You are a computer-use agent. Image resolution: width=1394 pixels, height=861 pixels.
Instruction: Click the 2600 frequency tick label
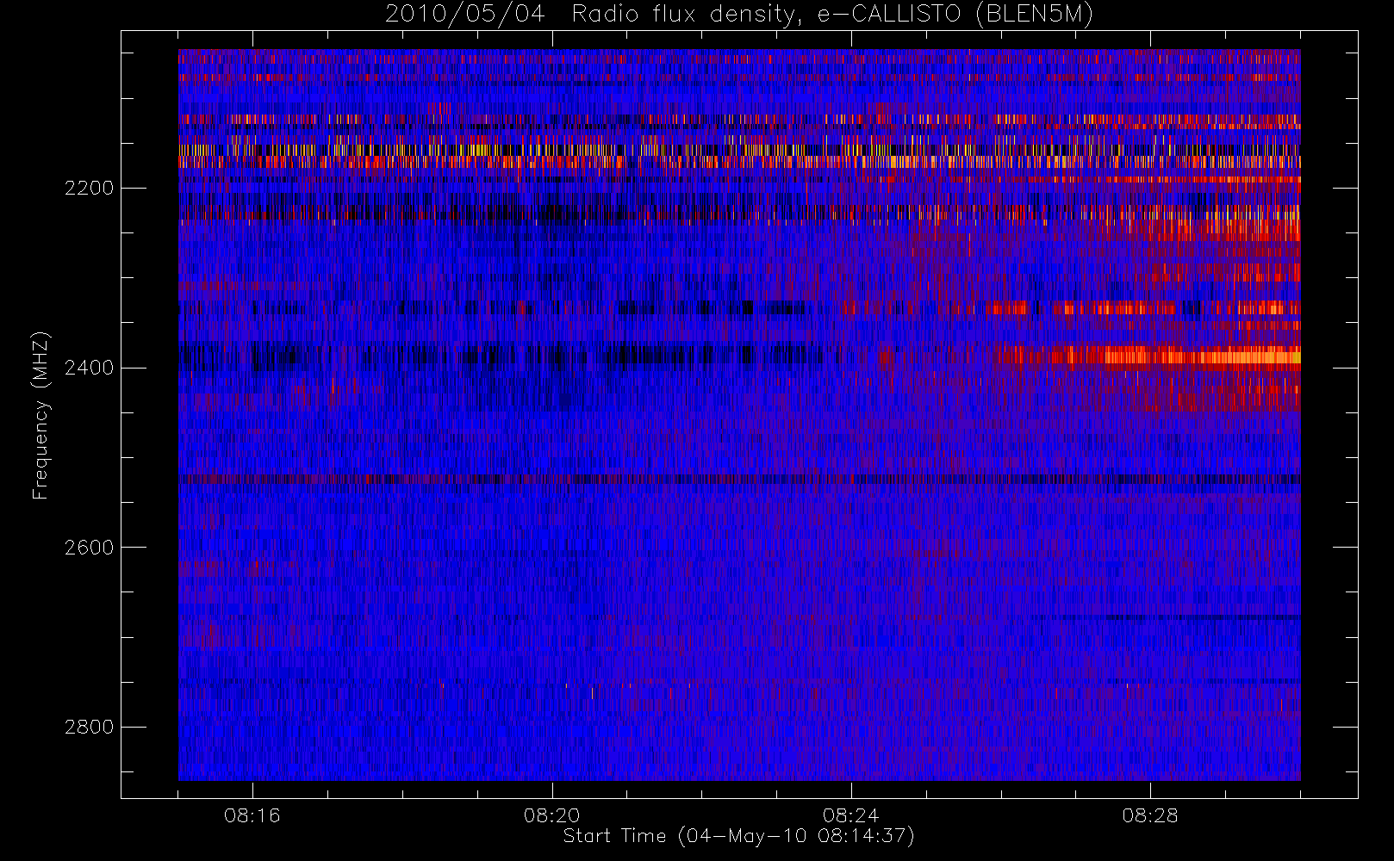[x=89, y=548]
